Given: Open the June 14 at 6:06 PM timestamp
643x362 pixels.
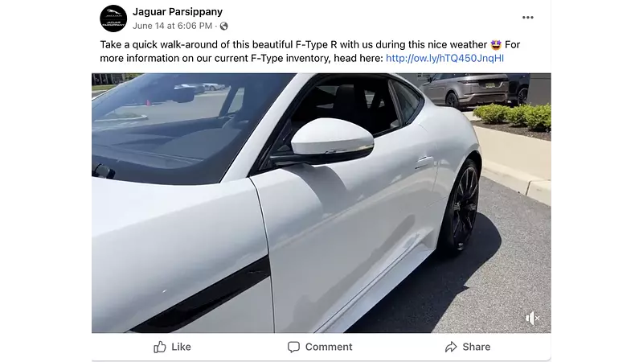Looking at the screenshot, I should coord(172,26).
